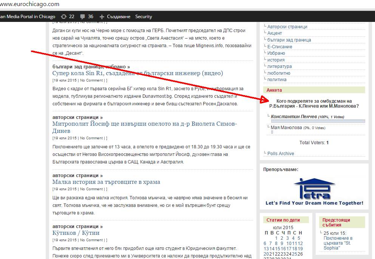Click the Tetra dream home banner logo
Image resolution: width=375 pixels, height=259 pixels.
point(314,191)
